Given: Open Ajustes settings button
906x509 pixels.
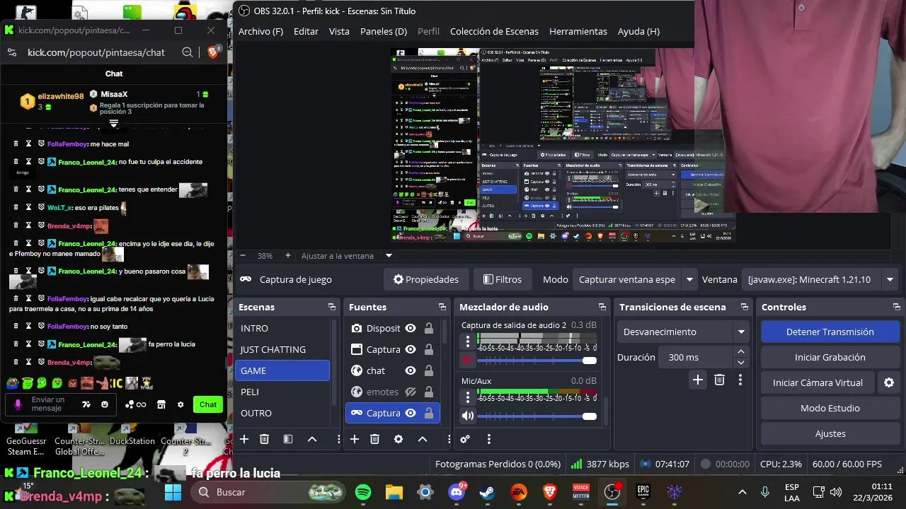Looking at the screenshot, I should pos(830,433).
